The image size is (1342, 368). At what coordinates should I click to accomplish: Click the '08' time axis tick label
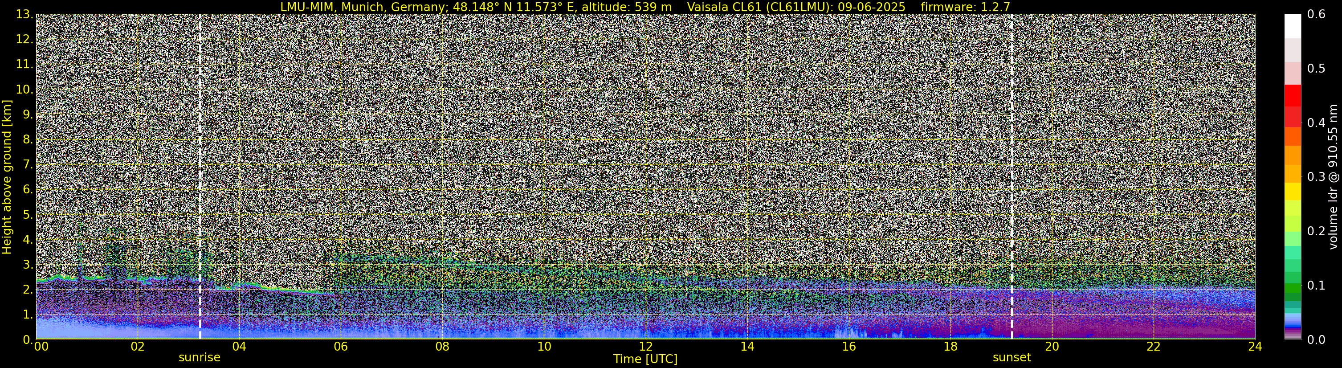442,347
